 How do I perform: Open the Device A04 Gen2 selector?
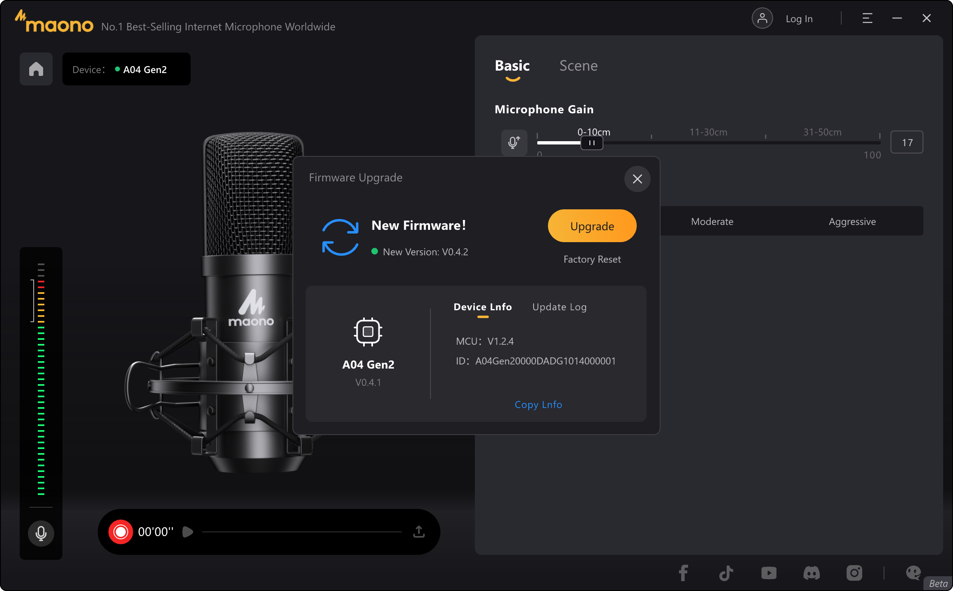(x=127, y=69)
